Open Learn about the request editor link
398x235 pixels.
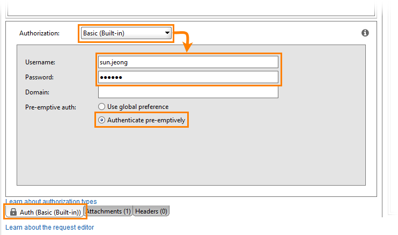click(50, 227)
